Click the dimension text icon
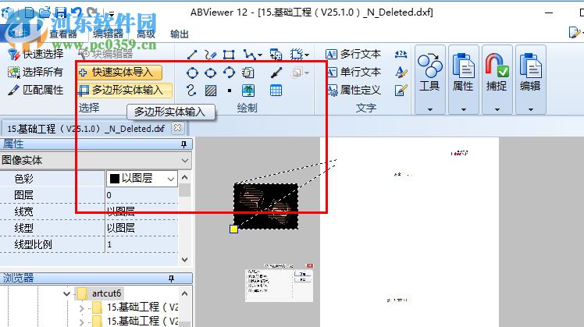Viewport: 584px width, 327px height. (x=401, y=55)
